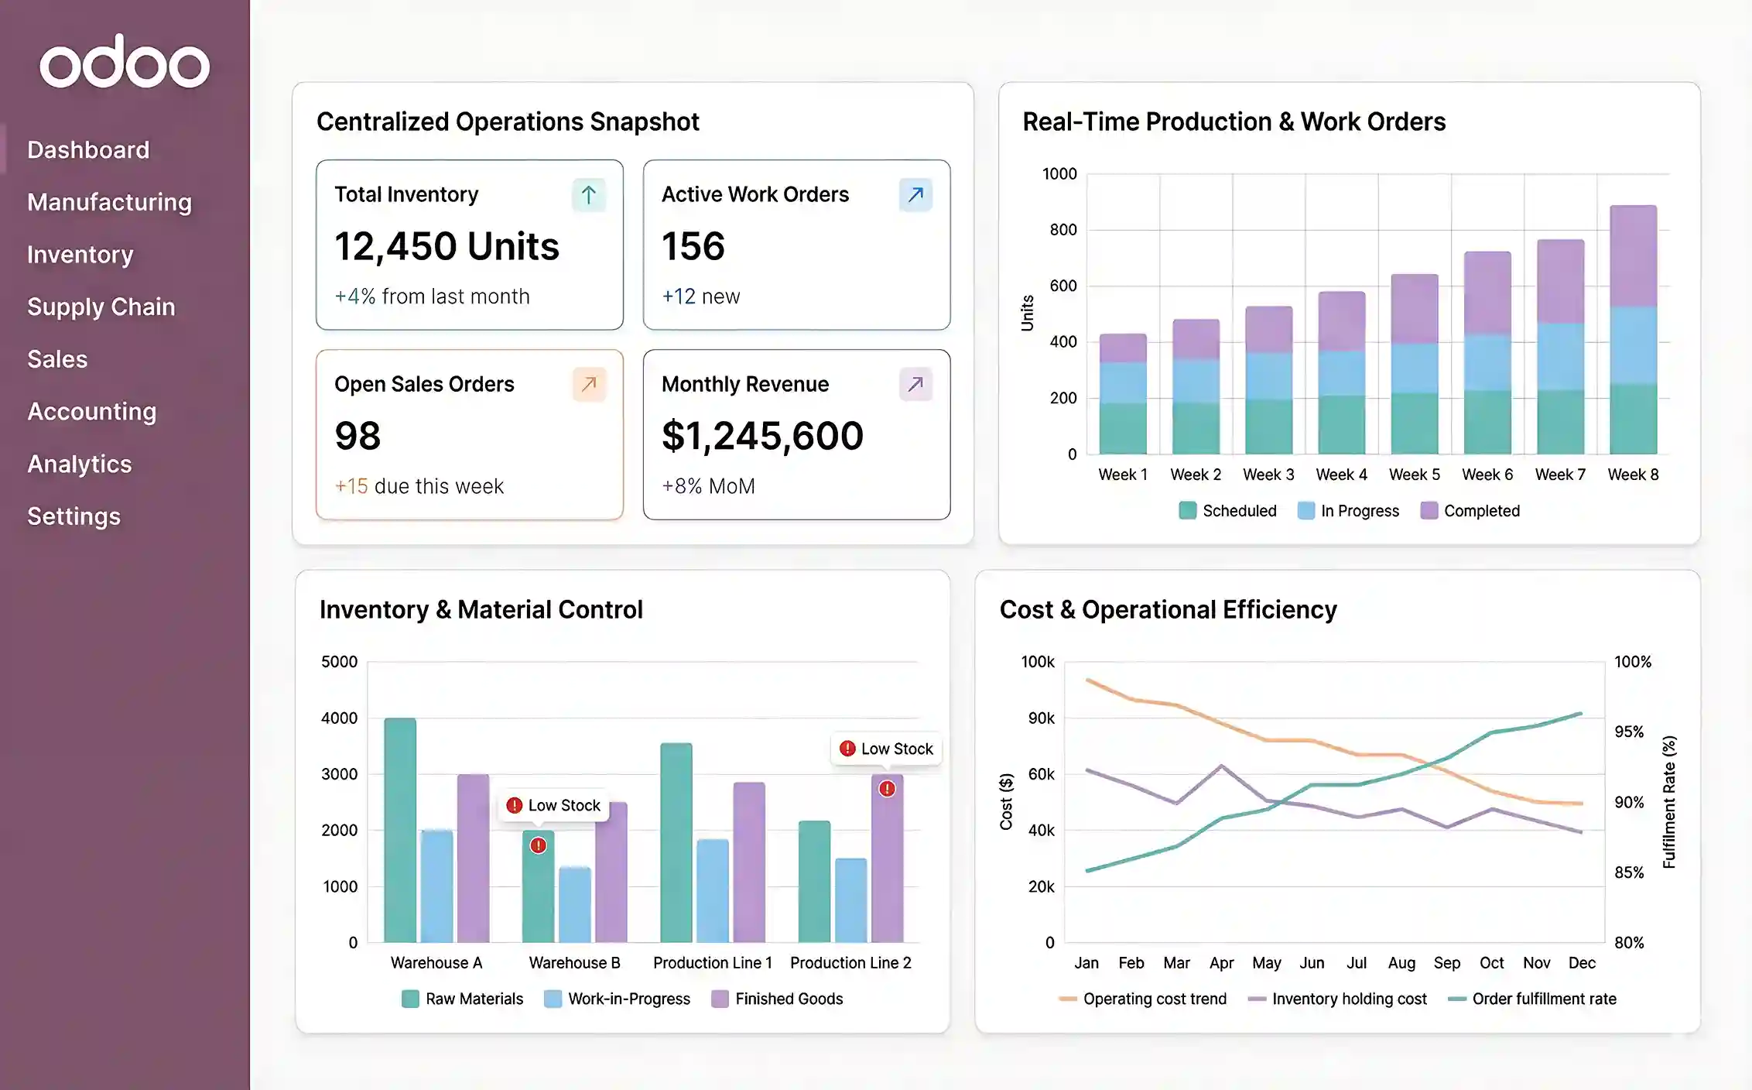This screenshot has height=1090, width=1752.
Task: Click the Cost & Operational Efficiency heading
Action: [1169, 610]
